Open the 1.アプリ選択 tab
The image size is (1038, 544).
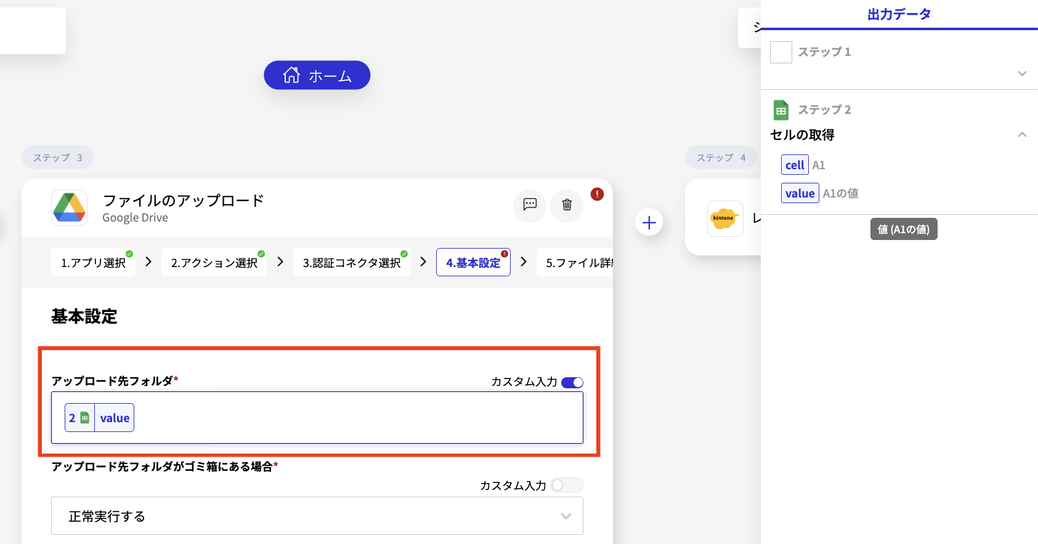pos(93,263)
